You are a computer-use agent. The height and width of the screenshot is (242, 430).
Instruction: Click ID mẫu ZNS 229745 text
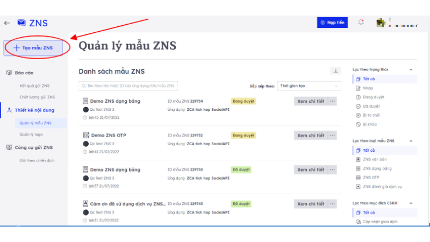tap(185, 204)
